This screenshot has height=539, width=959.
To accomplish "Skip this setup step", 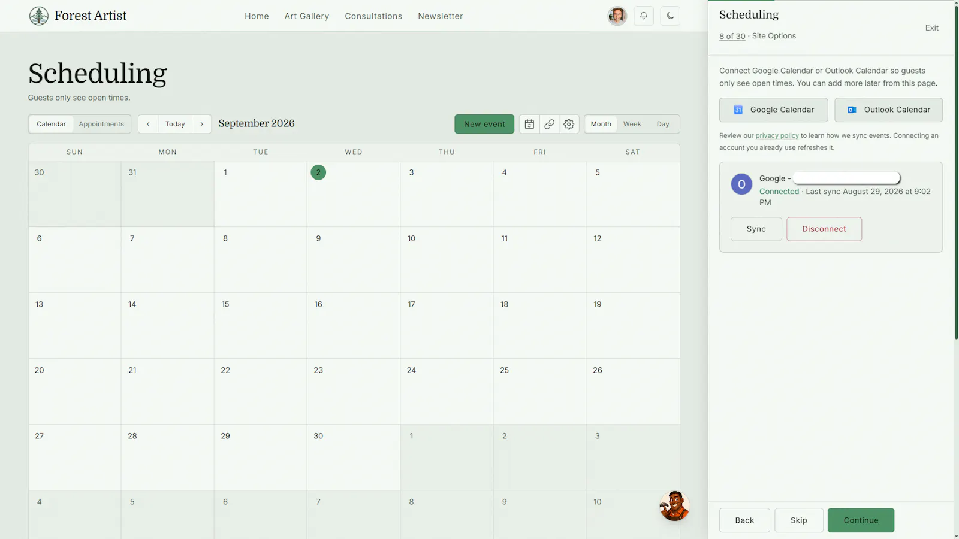I will (x=799, y=520).
